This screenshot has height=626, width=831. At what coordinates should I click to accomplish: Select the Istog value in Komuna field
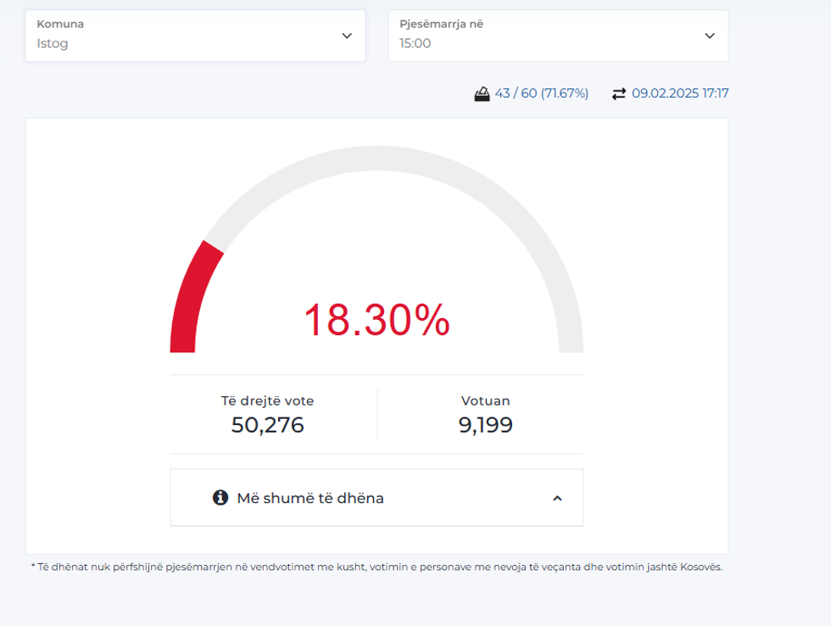coord(53,43)
